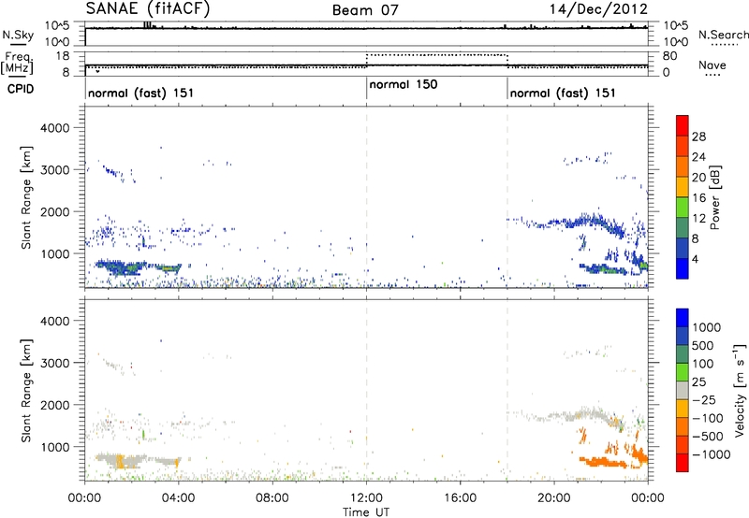Pick the light green 12–16 dB Power segment
Image resolution: width=749 pixels, height=518 pixels.
pyautogui.click(x=683, y=208)
